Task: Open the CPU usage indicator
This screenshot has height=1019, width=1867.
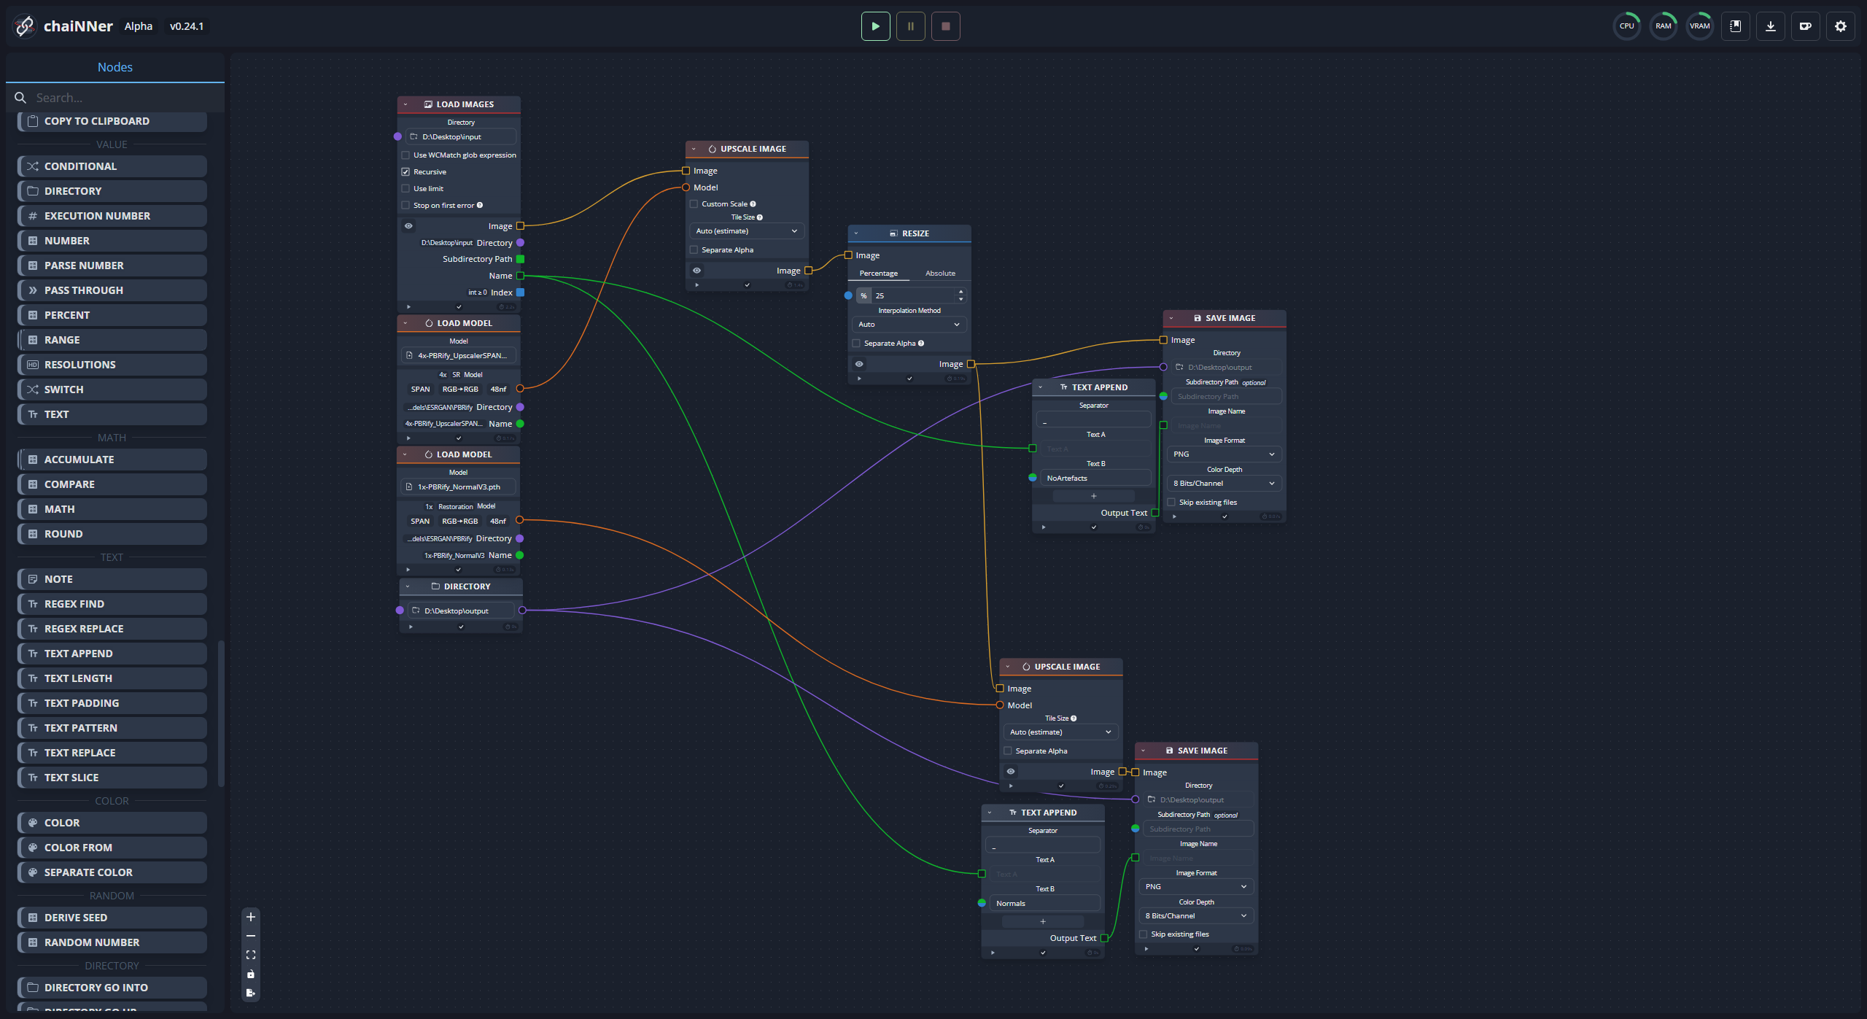Action: coord(1626,26)
